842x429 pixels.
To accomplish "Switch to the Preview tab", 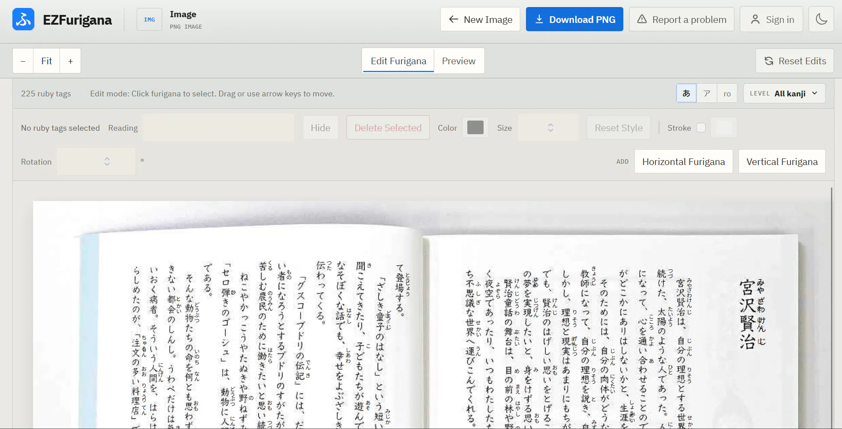I will pos(459,61).
